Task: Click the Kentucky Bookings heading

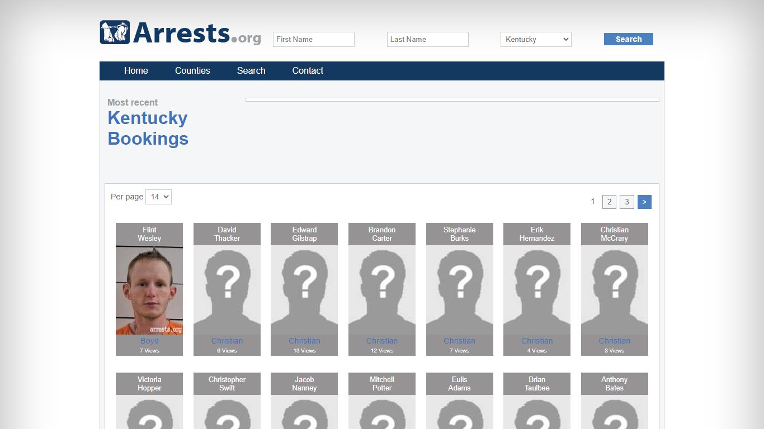Action: tap(148, 128)
